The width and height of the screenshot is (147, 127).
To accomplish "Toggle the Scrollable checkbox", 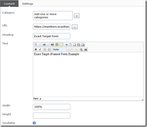I will pos(34,123).
